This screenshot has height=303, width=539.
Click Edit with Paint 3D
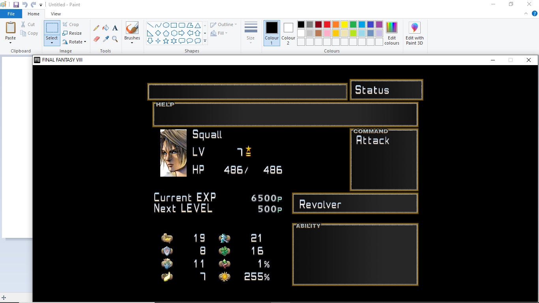414,33
